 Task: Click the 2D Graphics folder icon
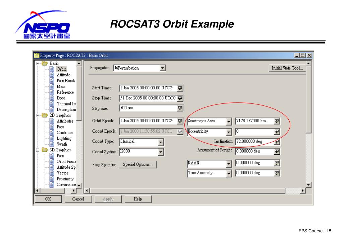45,115
